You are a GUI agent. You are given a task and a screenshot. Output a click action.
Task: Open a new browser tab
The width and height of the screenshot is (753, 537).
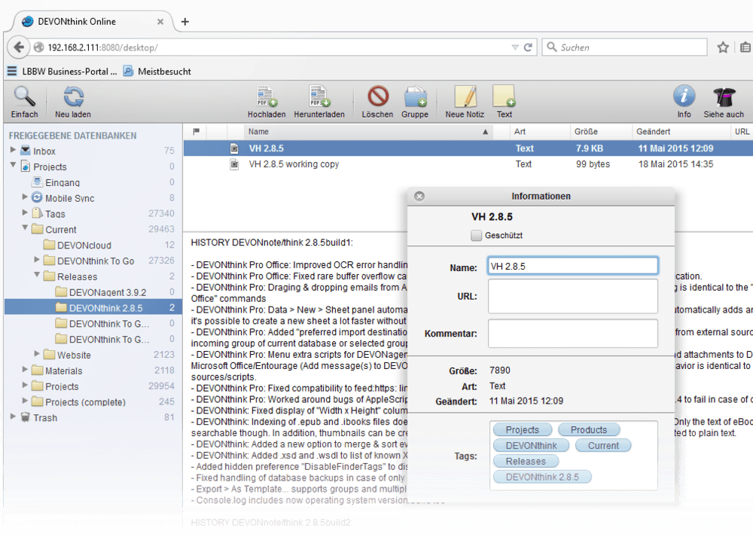click(x=185, y=22)
